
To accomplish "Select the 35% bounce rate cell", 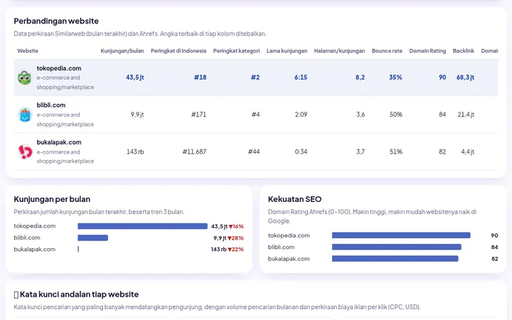I will tap(395, 78).
